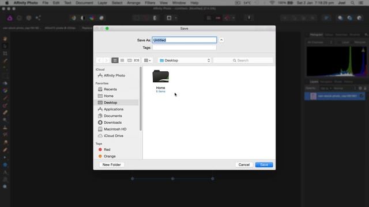Toggle the Marquee checkbox in the Histogram panel
Screen dimensions: 369x207
coord(353,43)
